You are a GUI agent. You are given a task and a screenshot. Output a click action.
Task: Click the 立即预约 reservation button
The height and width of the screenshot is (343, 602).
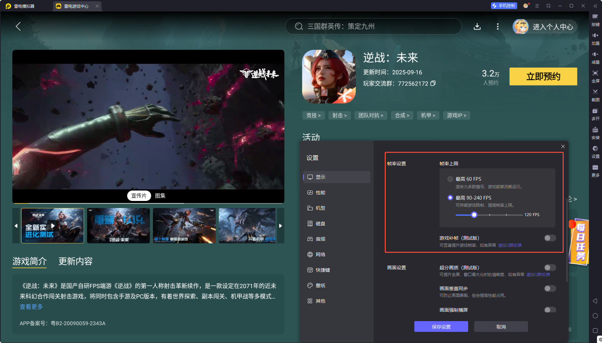543,76
